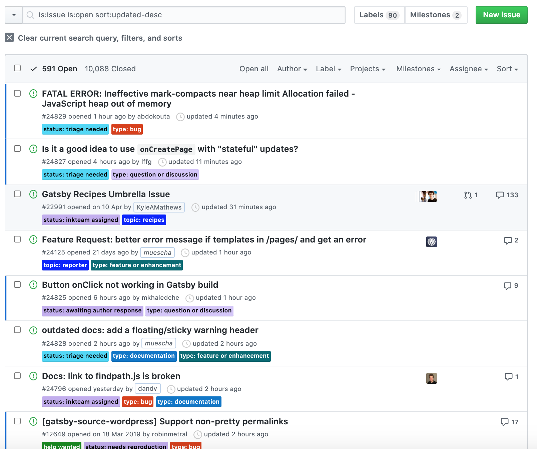Open 9 comments on Button onClick issue
537x449 pixels.
pyautogui.click(x=511, y=286)
